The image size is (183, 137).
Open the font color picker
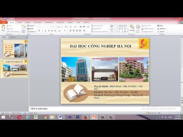(x=65, y=31)
